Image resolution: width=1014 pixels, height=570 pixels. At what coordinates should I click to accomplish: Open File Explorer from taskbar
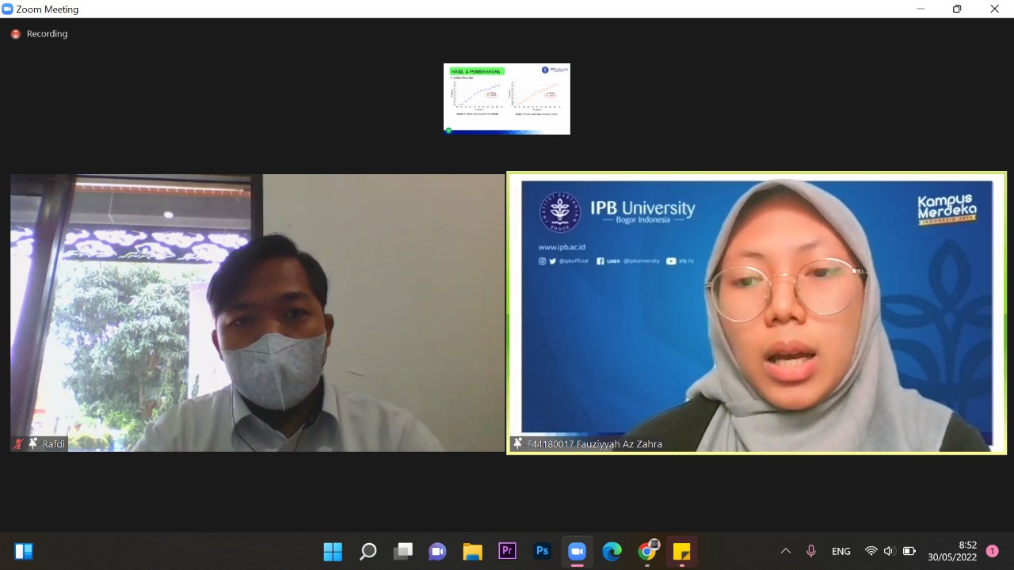coord(472,551)
